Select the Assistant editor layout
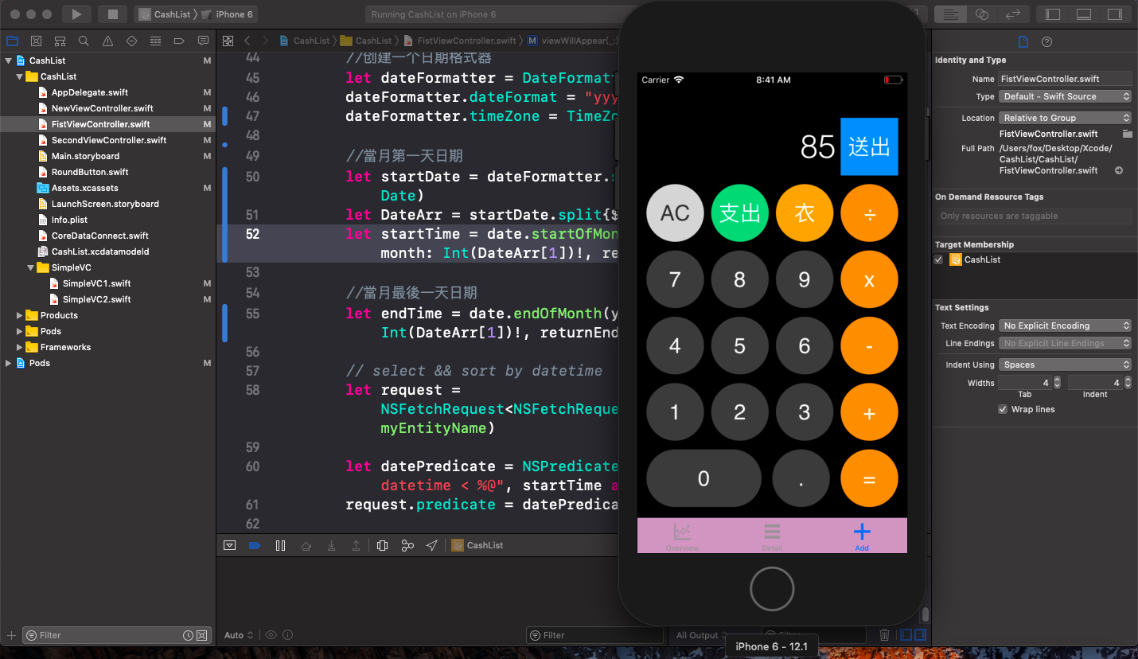1138x659 pixels. pyautogui.click(x=982, y=14)
